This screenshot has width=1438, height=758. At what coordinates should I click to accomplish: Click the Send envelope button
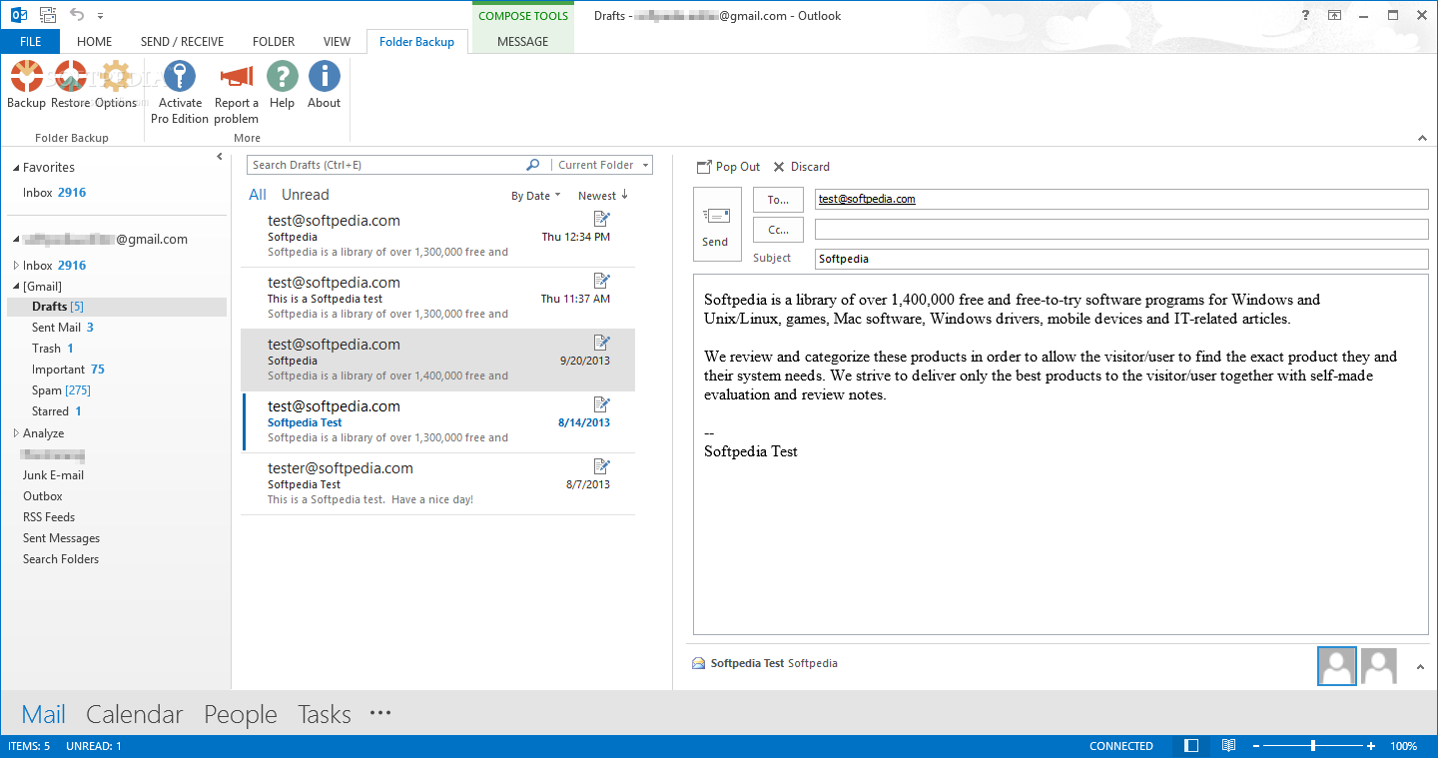click(x=716, y=225)
